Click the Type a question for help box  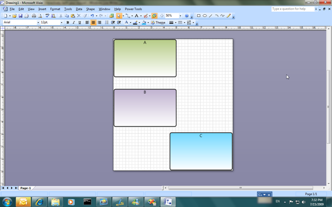pos(293,9)
